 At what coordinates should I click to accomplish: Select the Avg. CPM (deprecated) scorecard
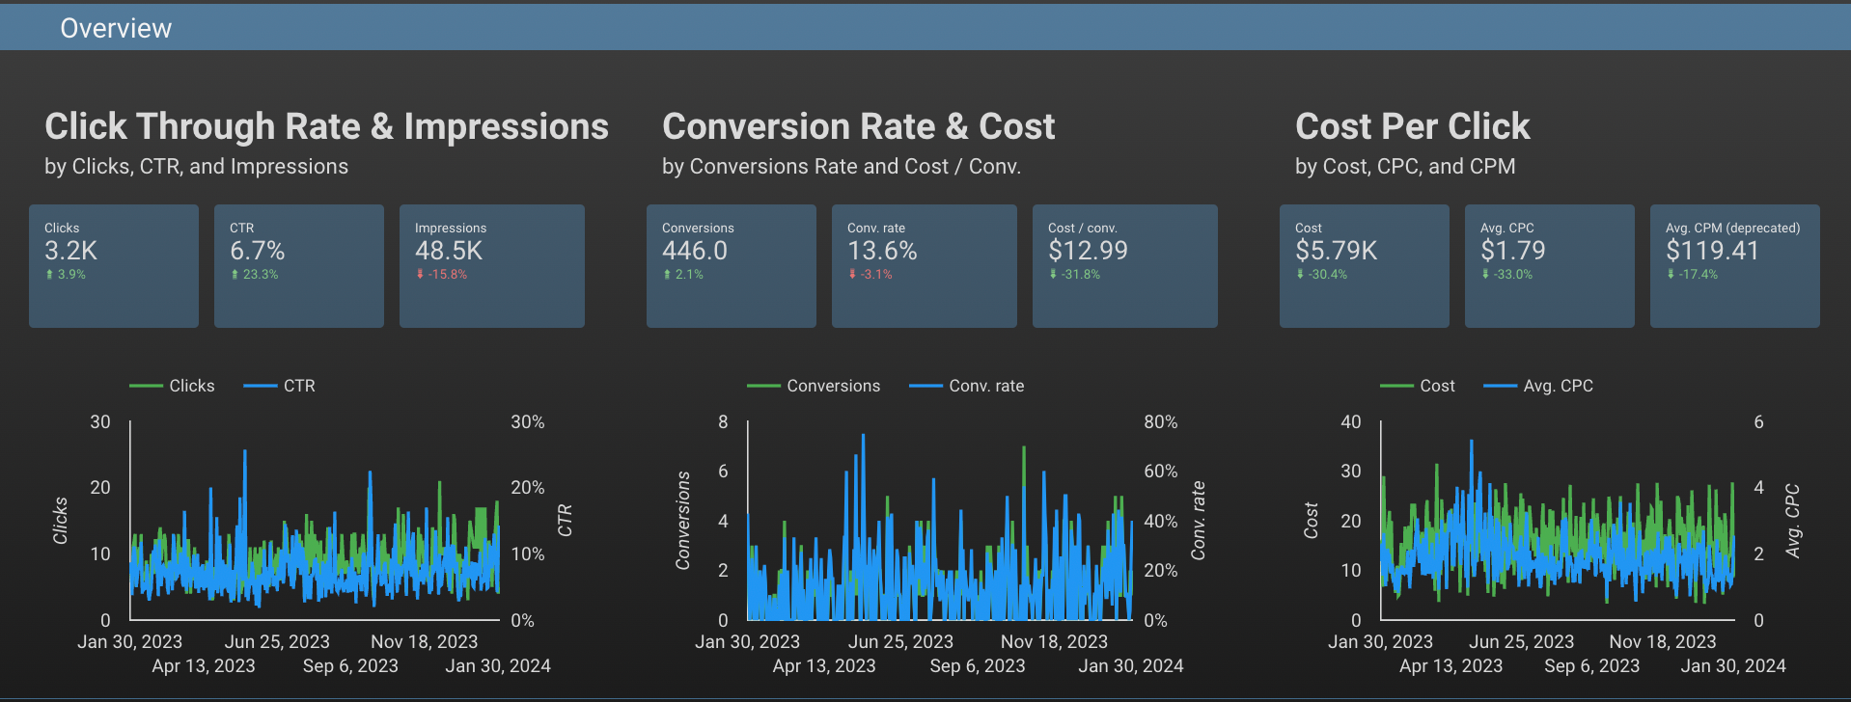[1734, 265]
